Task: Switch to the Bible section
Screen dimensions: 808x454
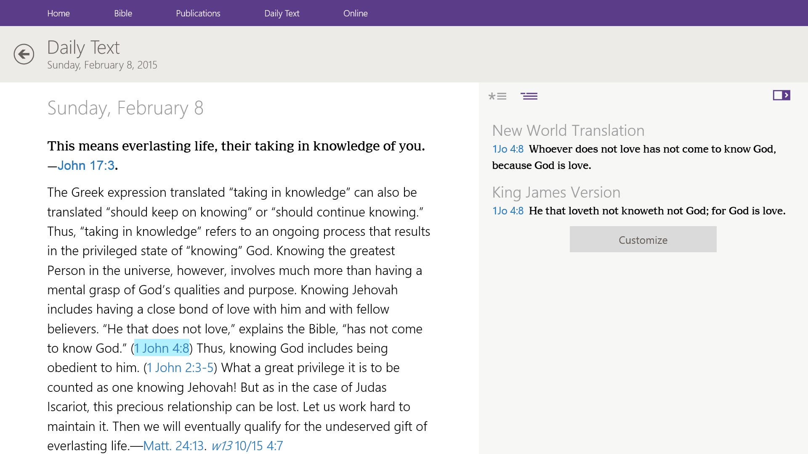Action: point(123,13)
